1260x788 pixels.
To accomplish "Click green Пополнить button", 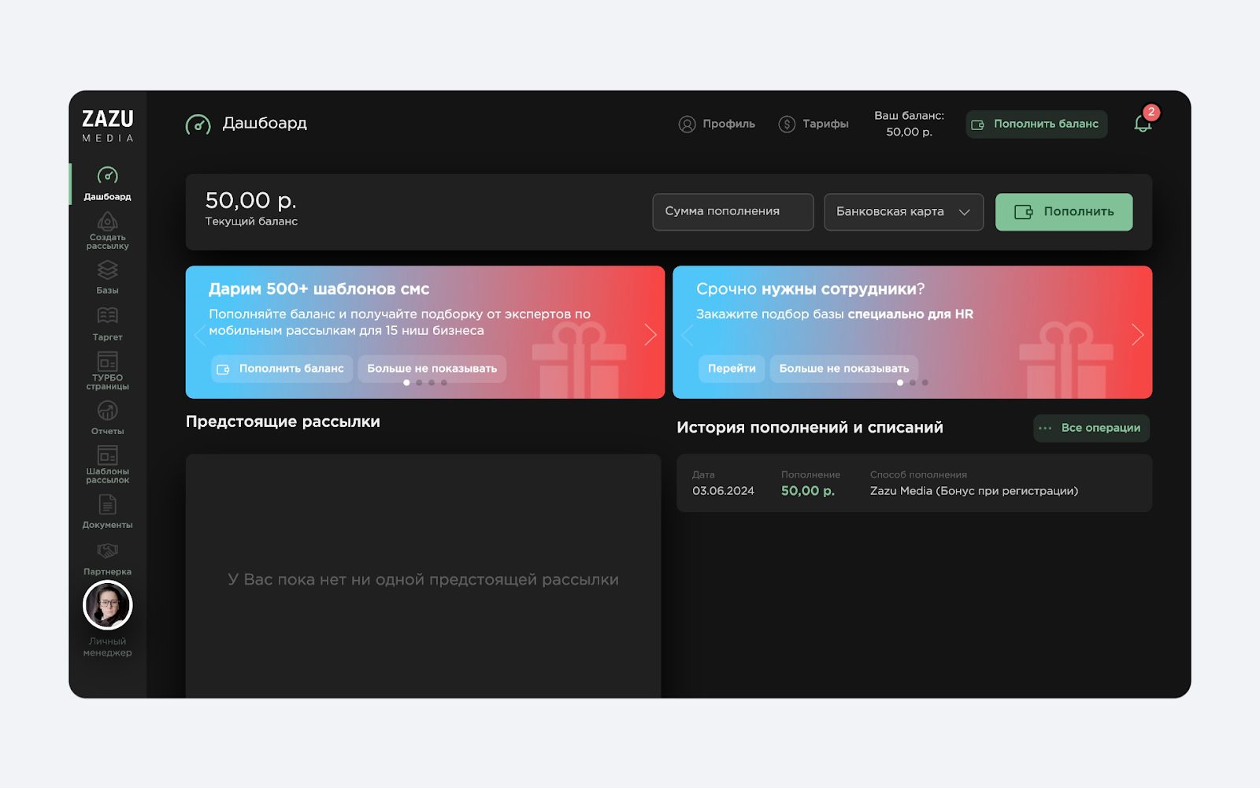I will (1063, 212).
